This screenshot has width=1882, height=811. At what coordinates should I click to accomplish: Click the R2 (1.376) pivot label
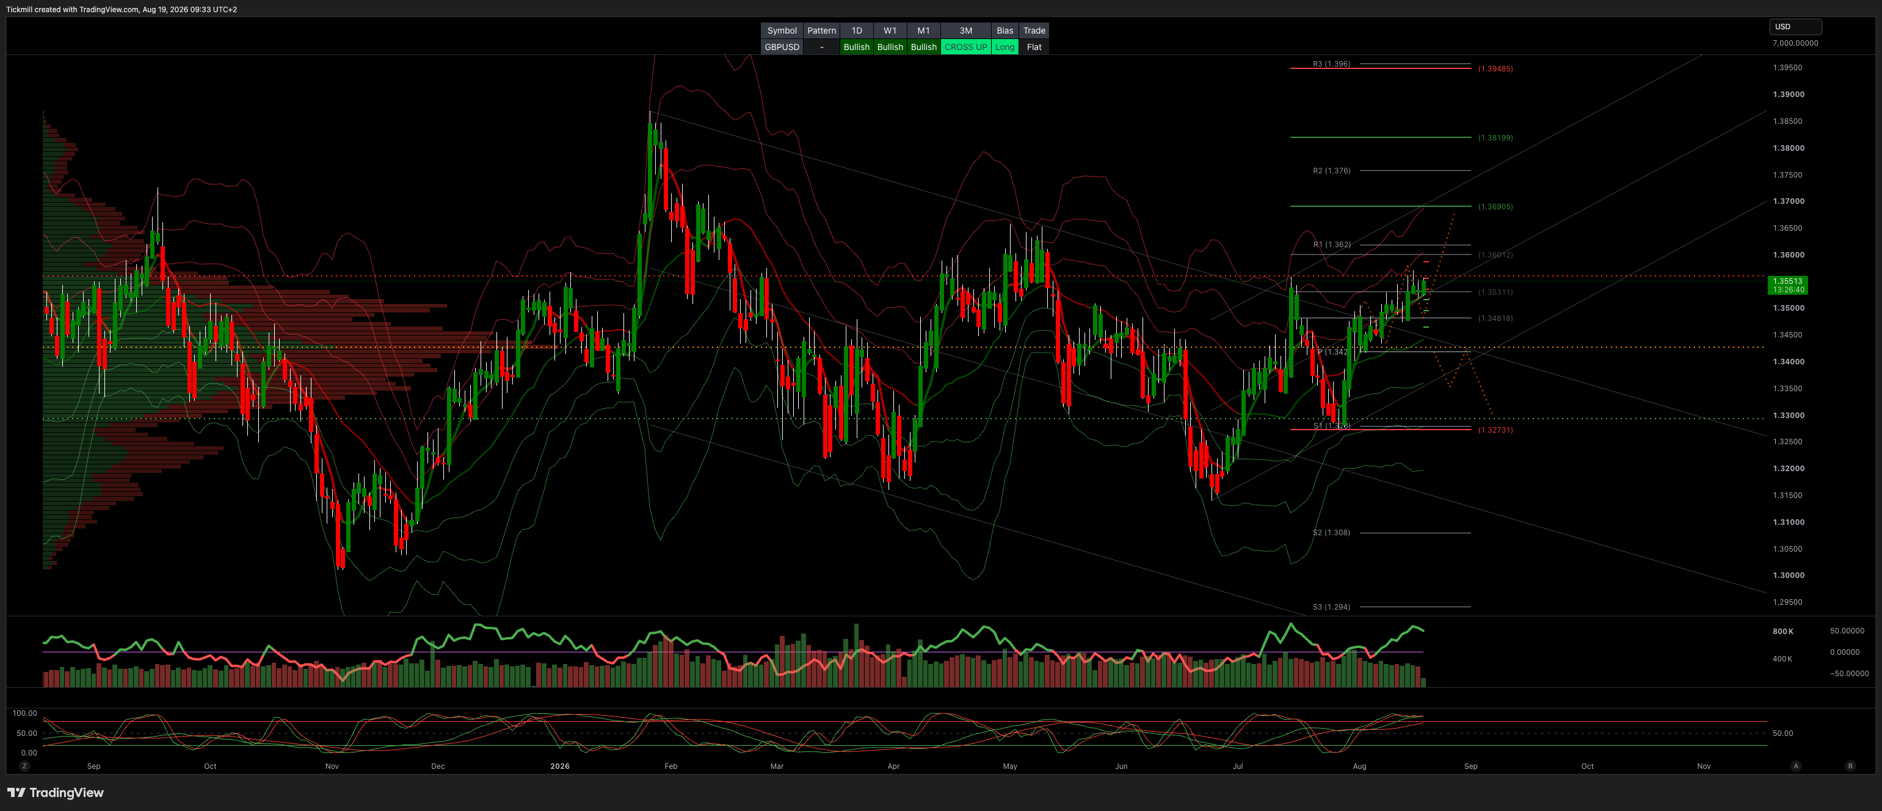click(1331, 171)
